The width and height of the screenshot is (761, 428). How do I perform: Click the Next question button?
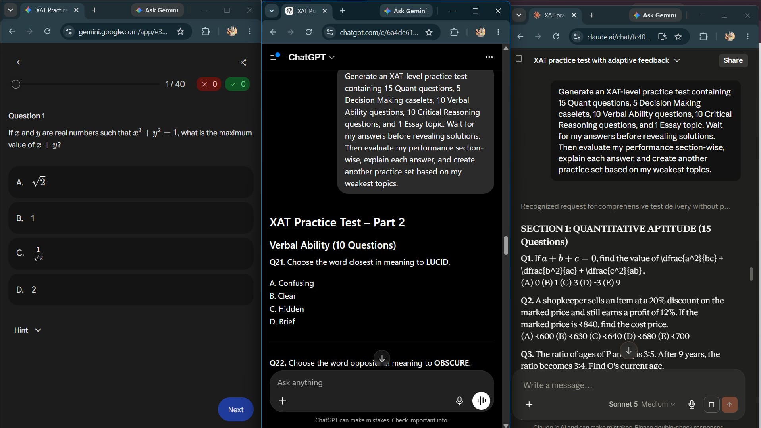pyautogui.click(x=235, y=409)
